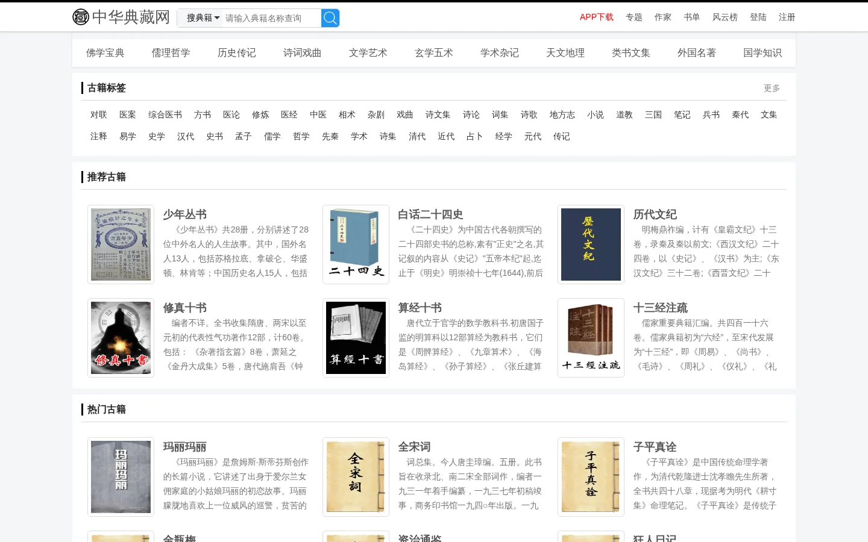Open the 玛丽玛丽 book cover thumbnail
The width and height of the screenshot is (868, 542).
(x=121, y=477)
